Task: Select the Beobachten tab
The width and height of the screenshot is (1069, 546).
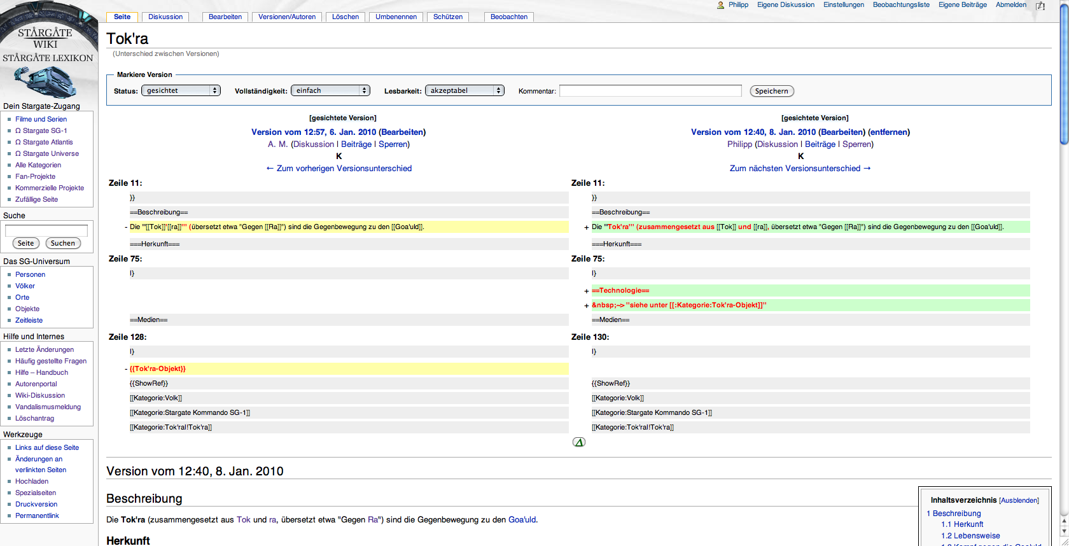Action: click(508, 17)
